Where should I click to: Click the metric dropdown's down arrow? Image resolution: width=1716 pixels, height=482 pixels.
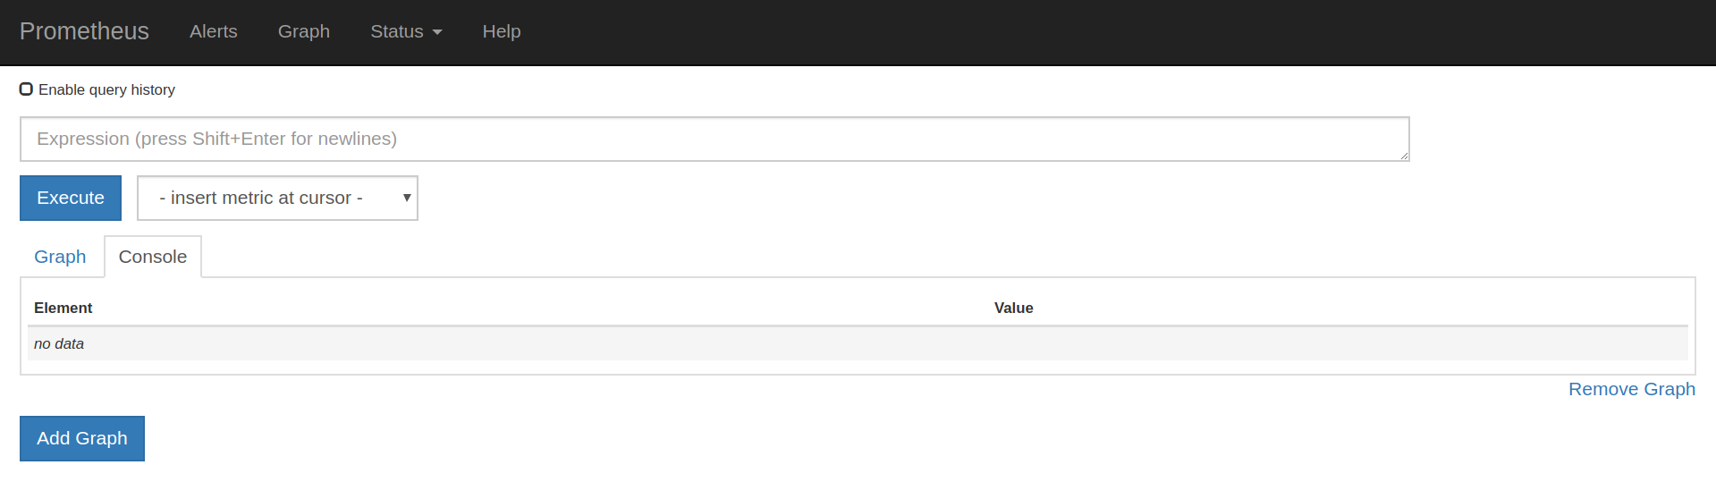coord(407,198)
